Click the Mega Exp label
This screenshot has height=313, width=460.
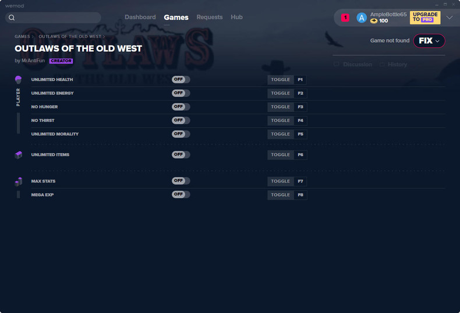[x=43, y=195]
